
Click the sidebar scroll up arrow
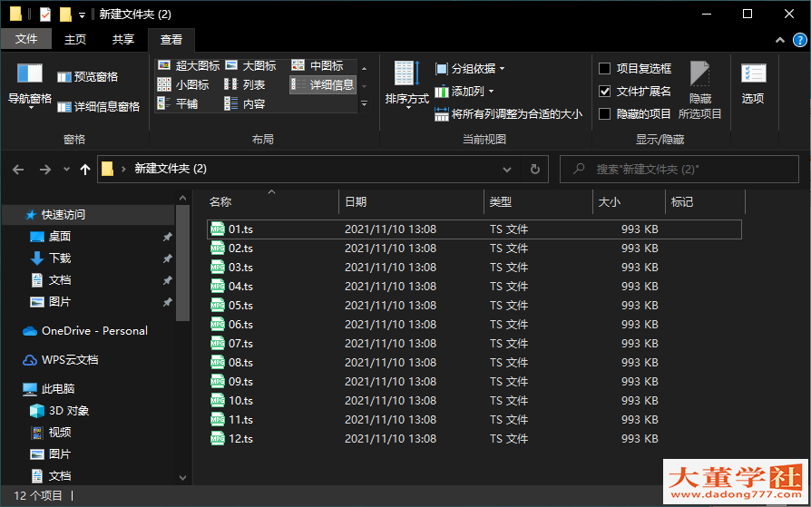pyautogui.click(x=182, y=198)
